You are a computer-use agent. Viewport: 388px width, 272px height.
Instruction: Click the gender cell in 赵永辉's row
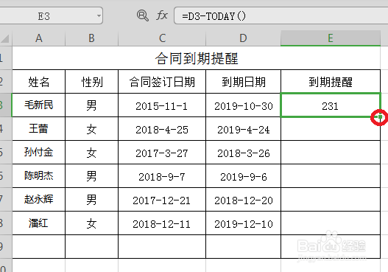coord(92,200)
